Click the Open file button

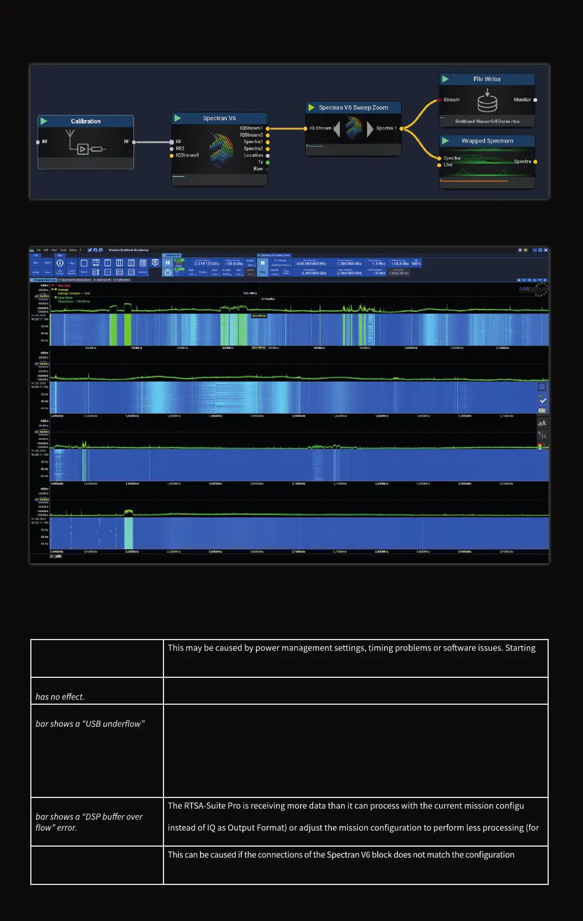click(x=47, y=263)
